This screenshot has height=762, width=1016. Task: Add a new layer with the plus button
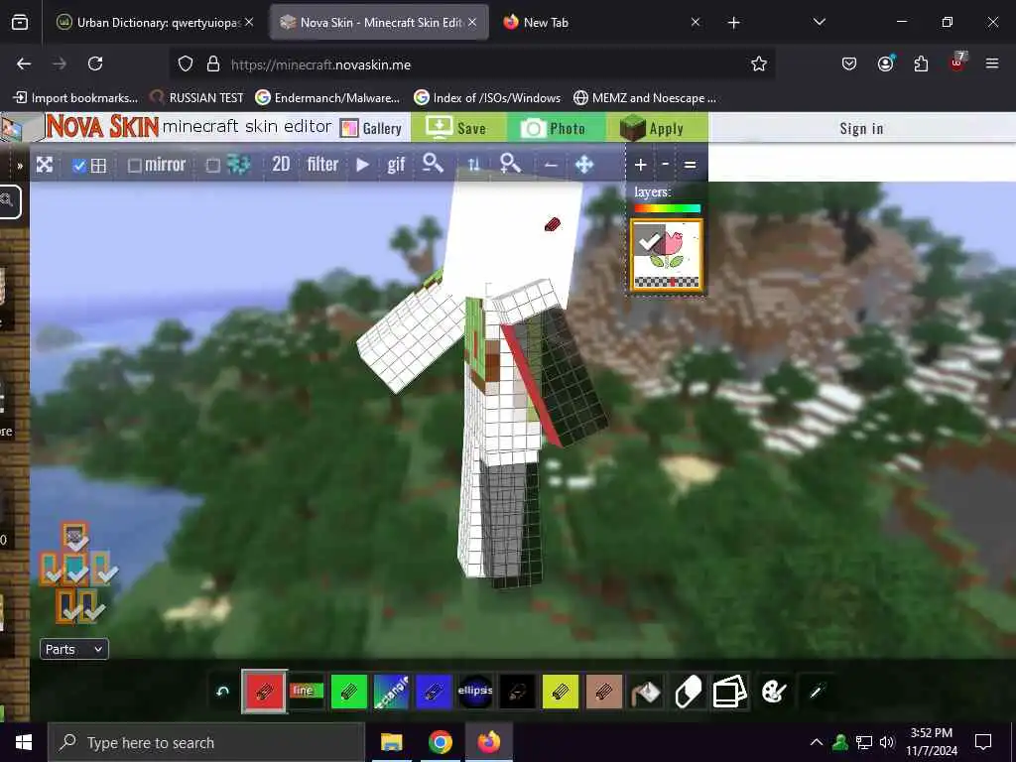pyautogui.click(x=640, y=166)
